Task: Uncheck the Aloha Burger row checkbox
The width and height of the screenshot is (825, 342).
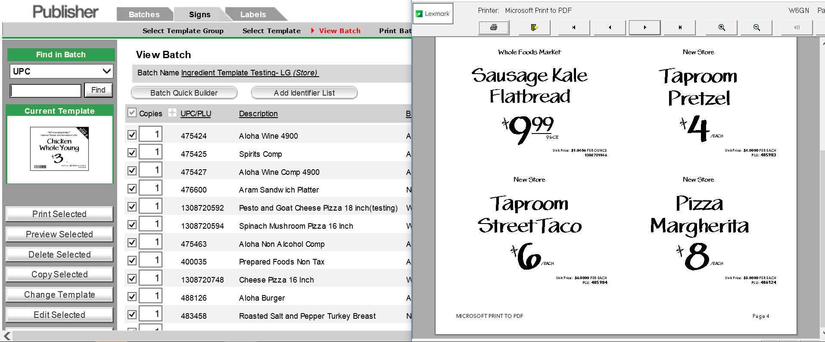Action: [x=132, y=297]
